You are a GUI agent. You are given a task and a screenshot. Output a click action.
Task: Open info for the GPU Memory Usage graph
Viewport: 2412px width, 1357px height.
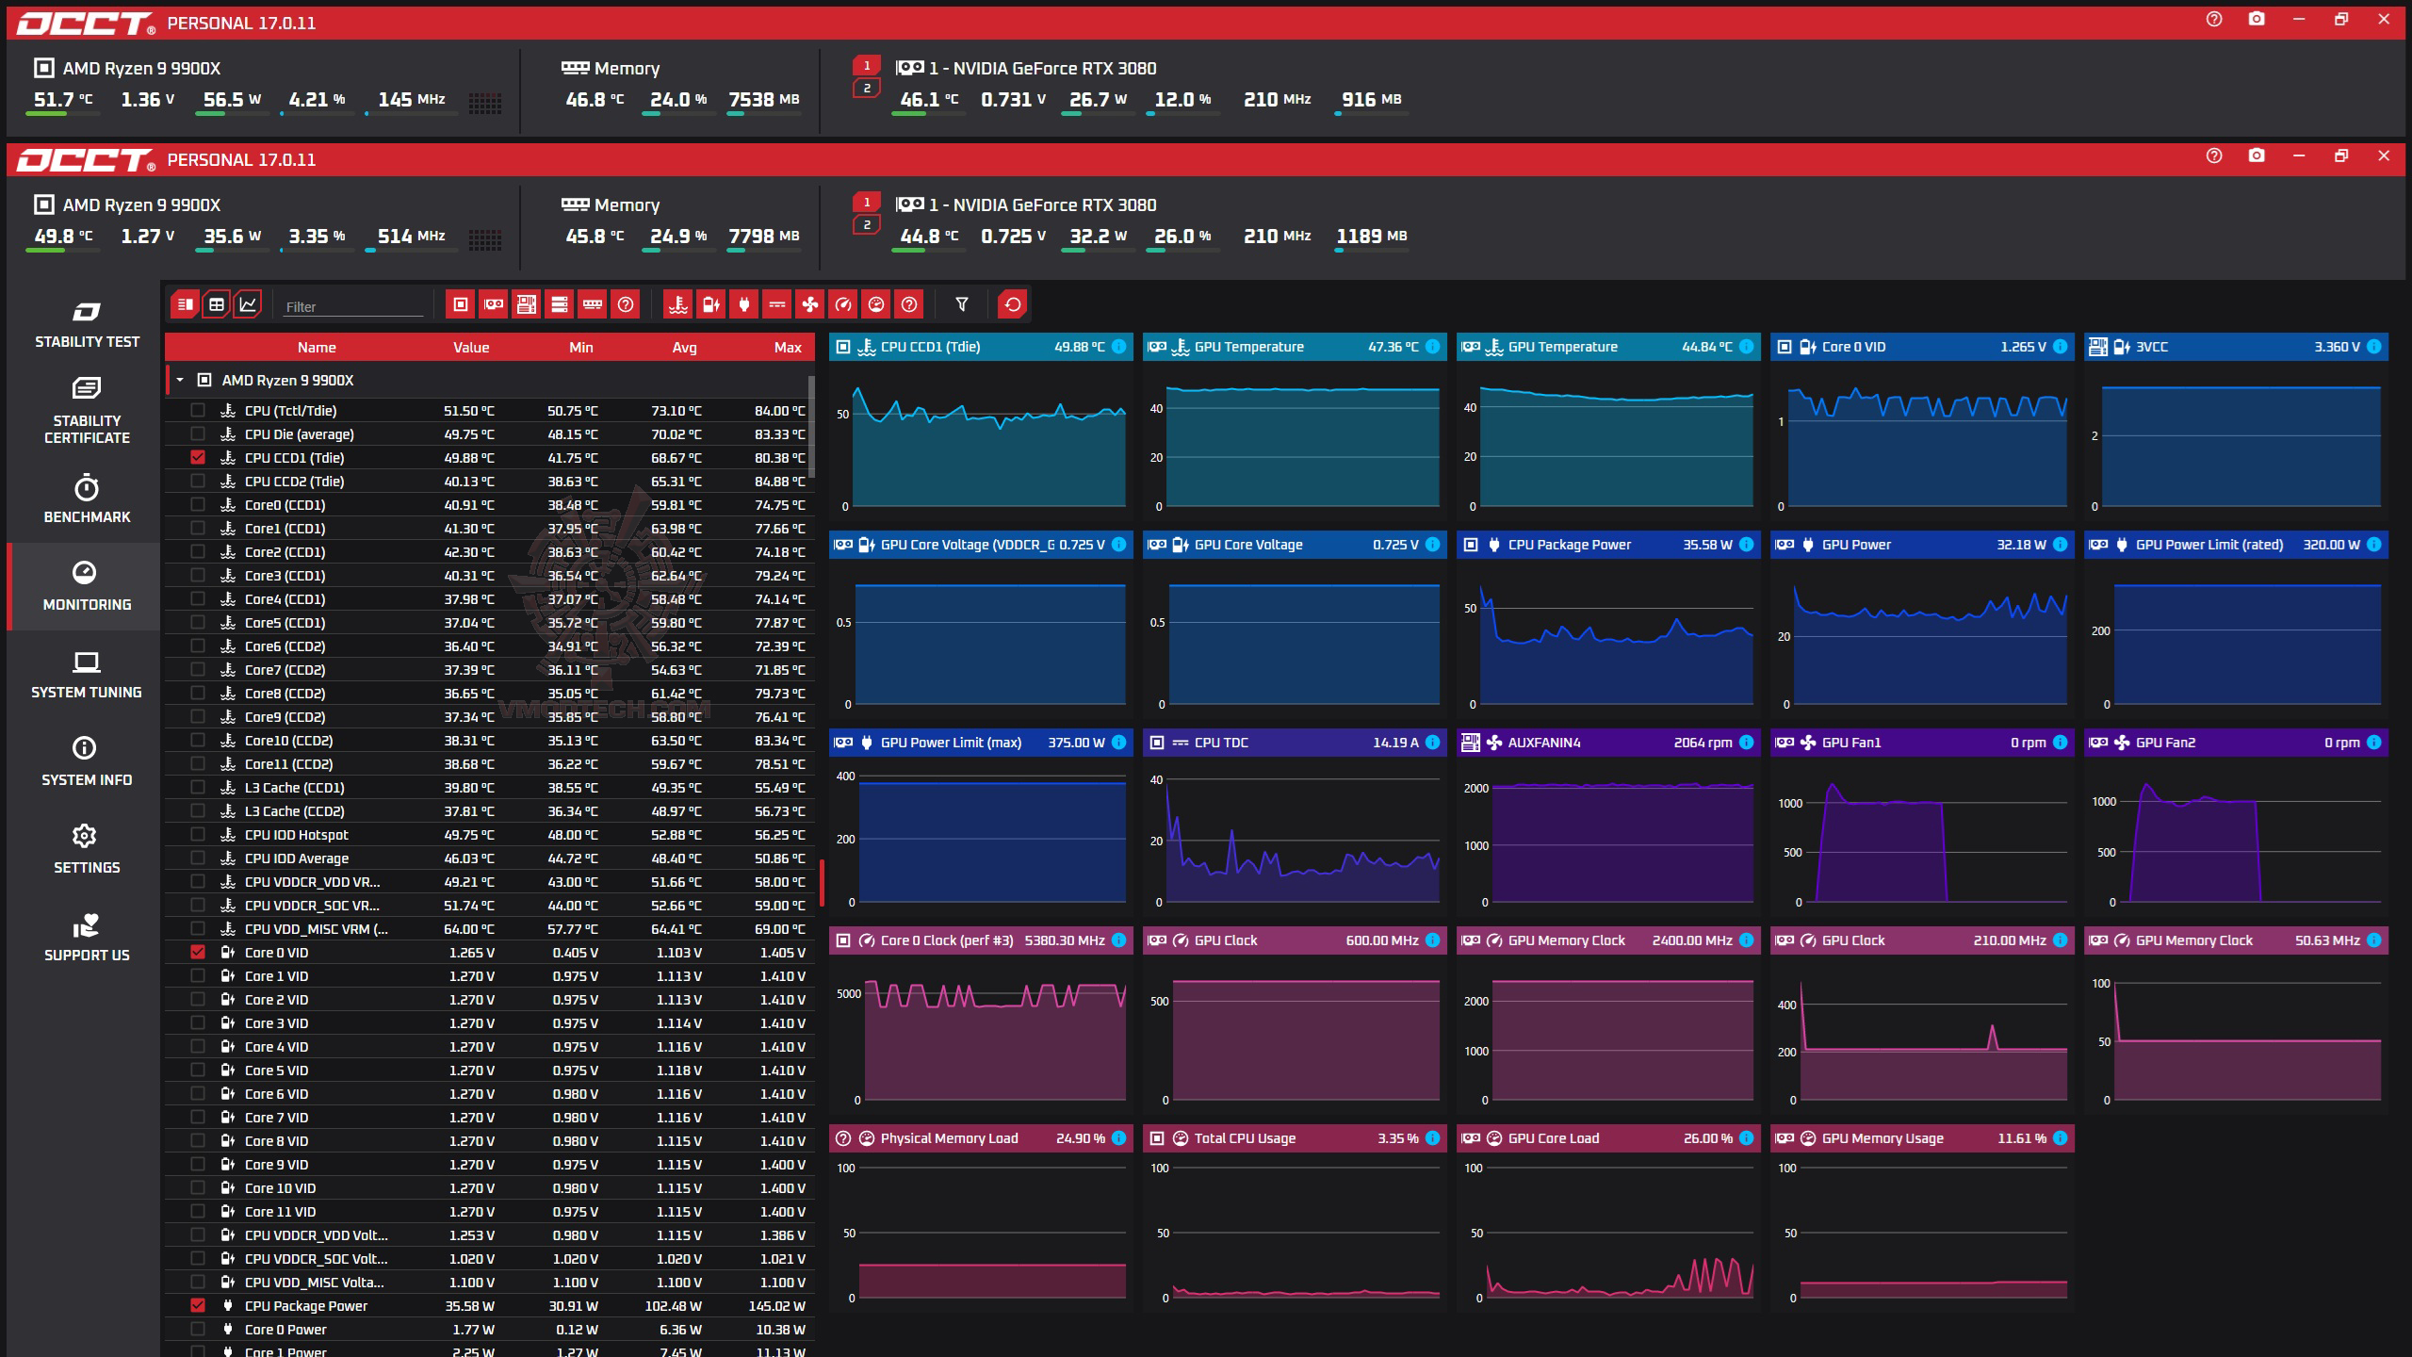(2060, 1138)
